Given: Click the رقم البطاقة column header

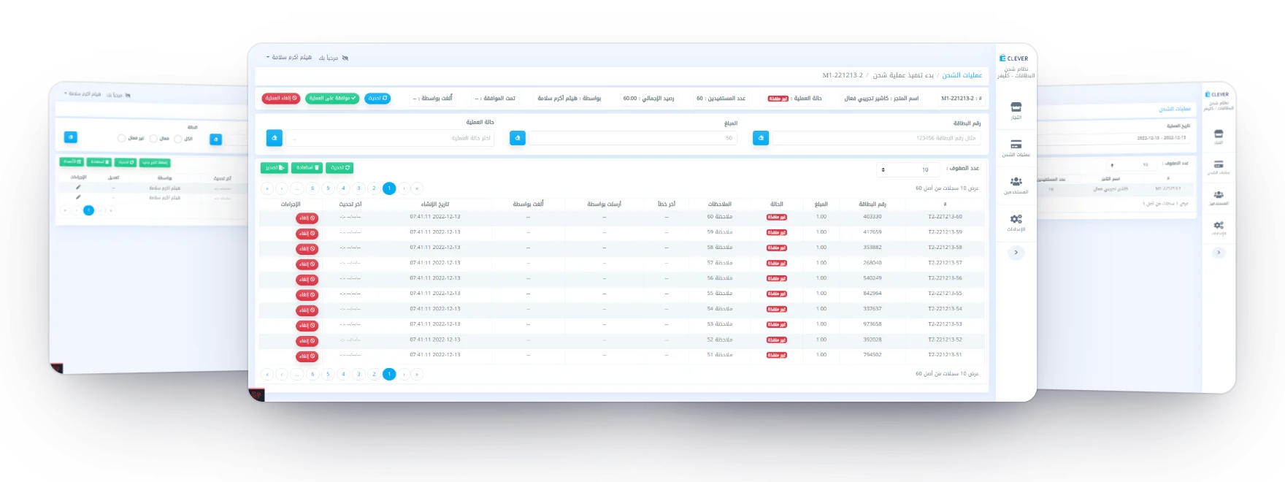Looking at the screenshot, I should coord(872,204).
